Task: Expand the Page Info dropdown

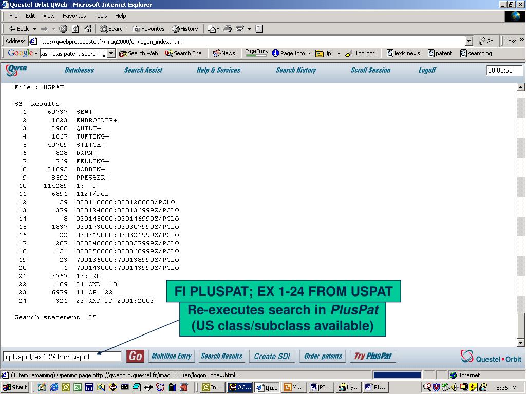Action: [x=309, y=53]
